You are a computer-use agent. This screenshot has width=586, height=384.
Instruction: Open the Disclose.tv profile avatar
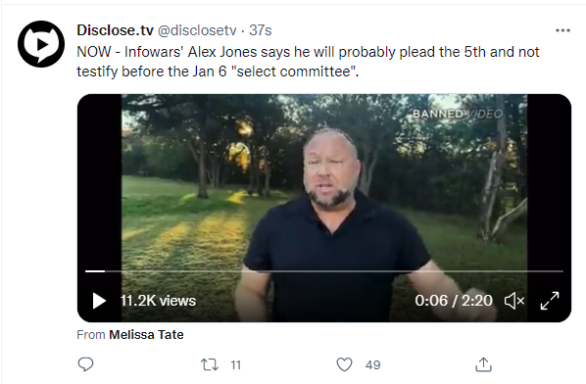(41, 44)
